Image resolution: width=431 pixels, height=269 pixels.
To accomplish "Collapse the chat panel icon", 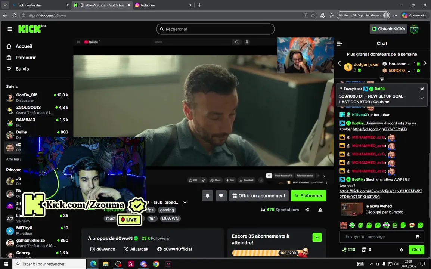I will (339, 43).
